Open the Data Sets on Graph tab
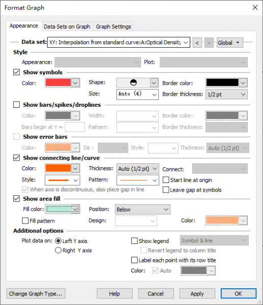The image size is (263, 305). (x=67, y=26)
